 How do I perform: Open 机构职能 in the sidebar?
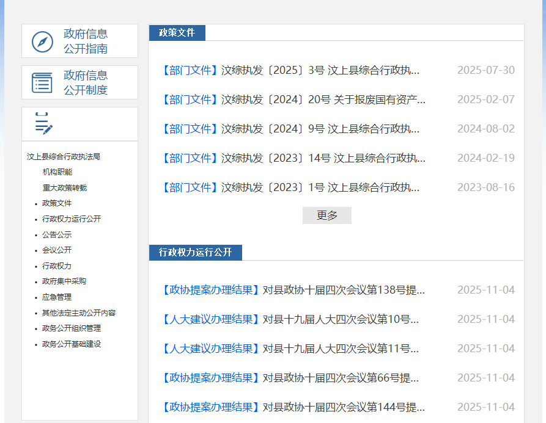click(57, 172)
